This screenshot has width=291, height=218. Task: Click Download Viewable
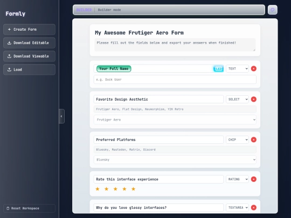pos(29,56)
